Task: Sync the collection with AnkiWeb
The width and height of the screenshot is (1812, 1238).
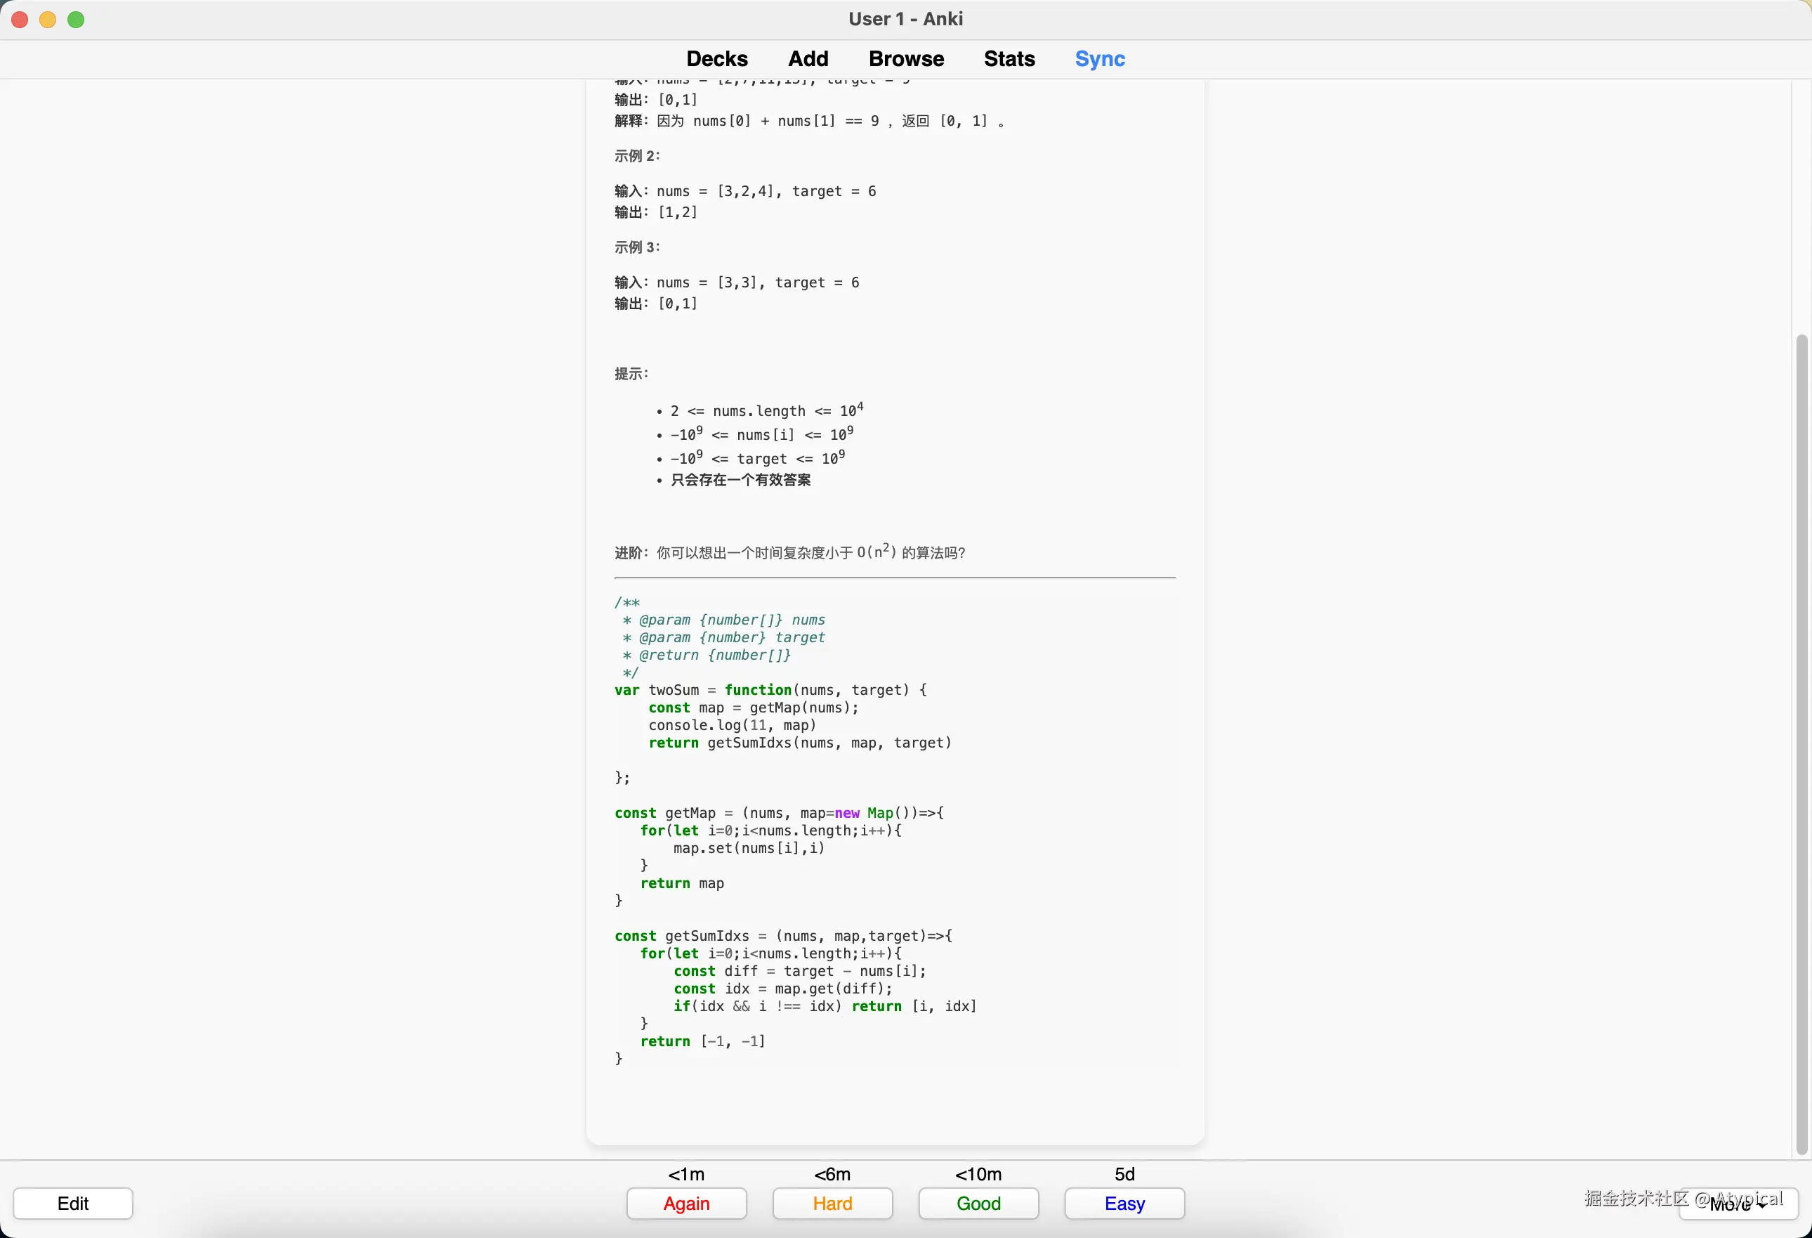Action: tap(1099, 58)
